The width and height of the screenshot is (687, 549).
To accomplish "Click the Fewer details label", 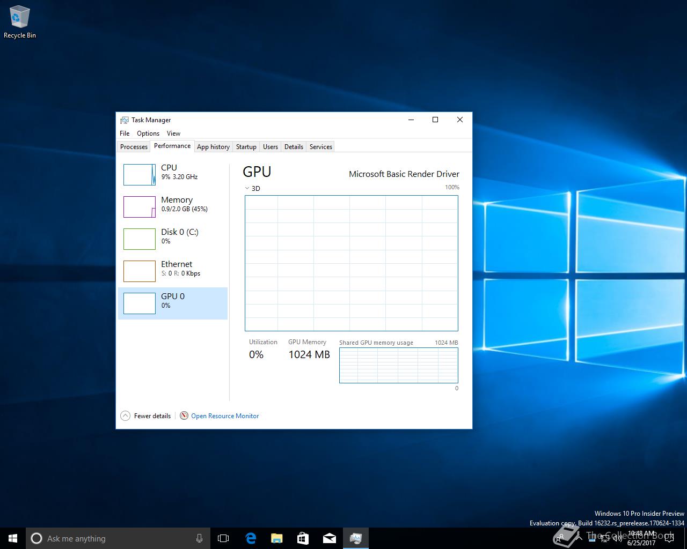I will point(152,416).
